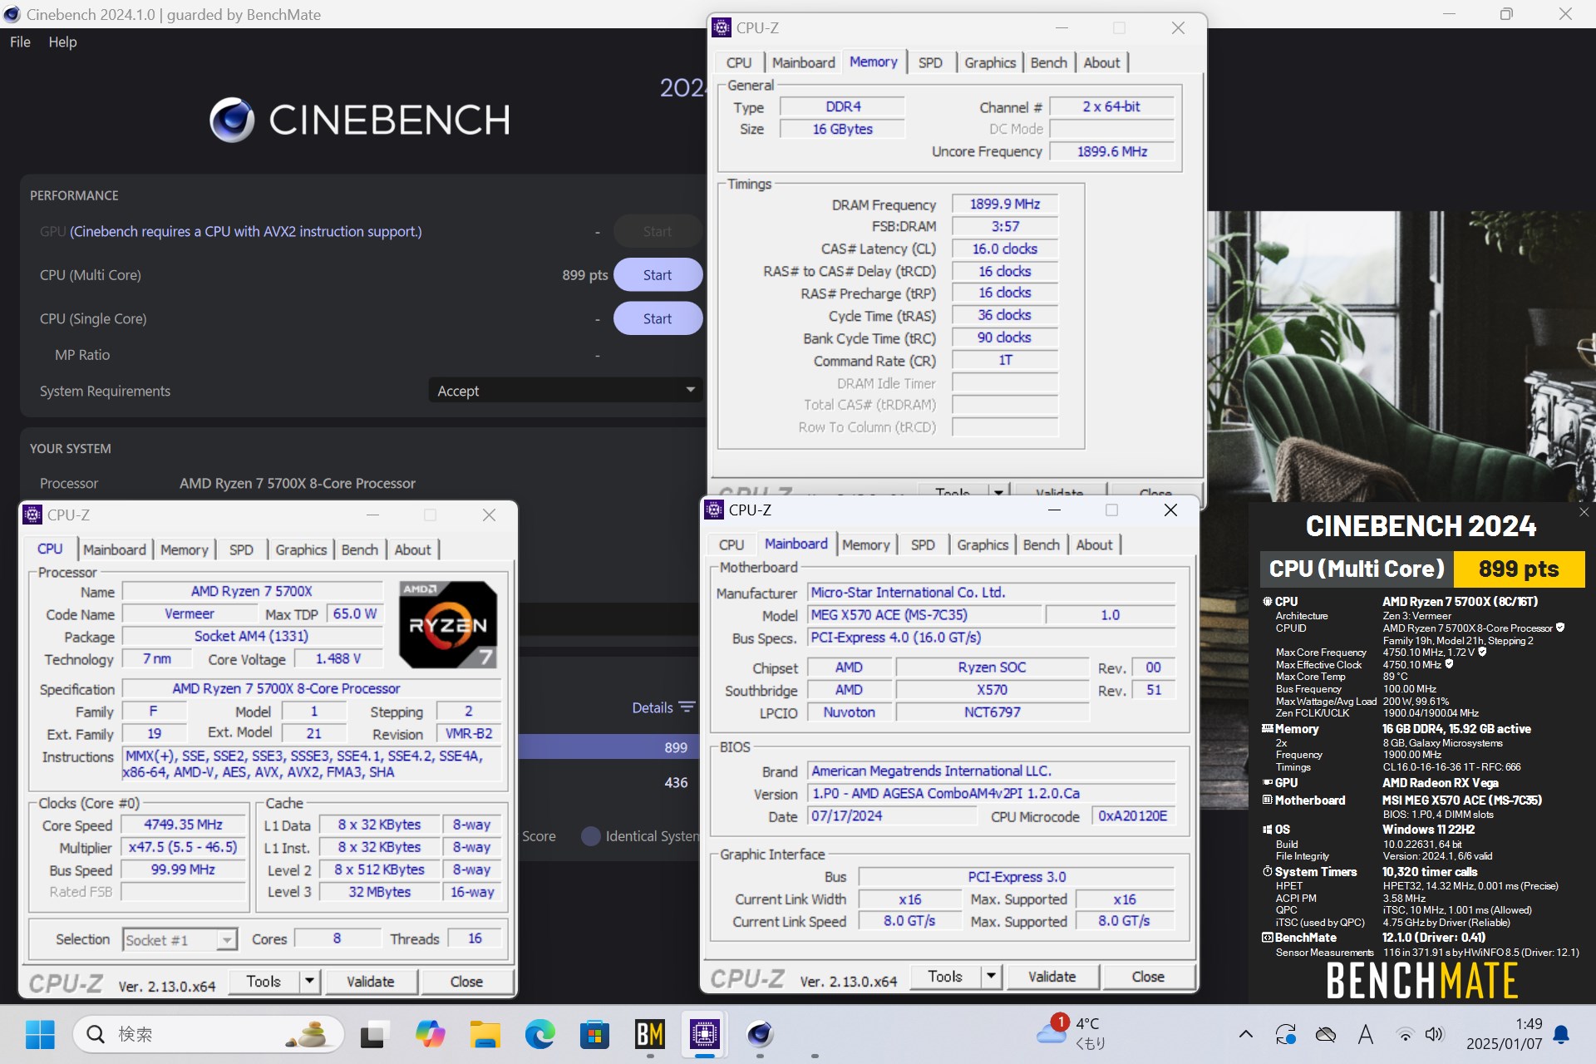Switch to Cinebench via its taskbar icon
Image resolution: width=1596 pixels, height=1064 pixels.
click(760, 1035)
